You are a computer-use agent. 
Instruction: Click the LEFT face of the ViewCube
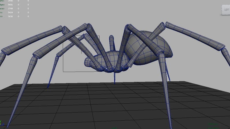[226, 10]
